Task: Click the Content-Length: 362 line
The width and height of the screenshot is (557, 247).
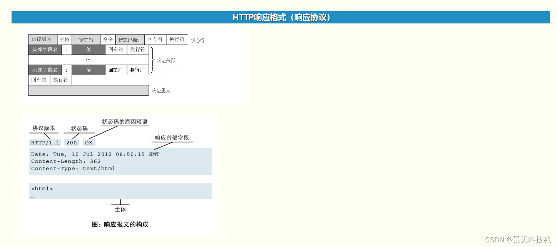Action: (66, 161)
